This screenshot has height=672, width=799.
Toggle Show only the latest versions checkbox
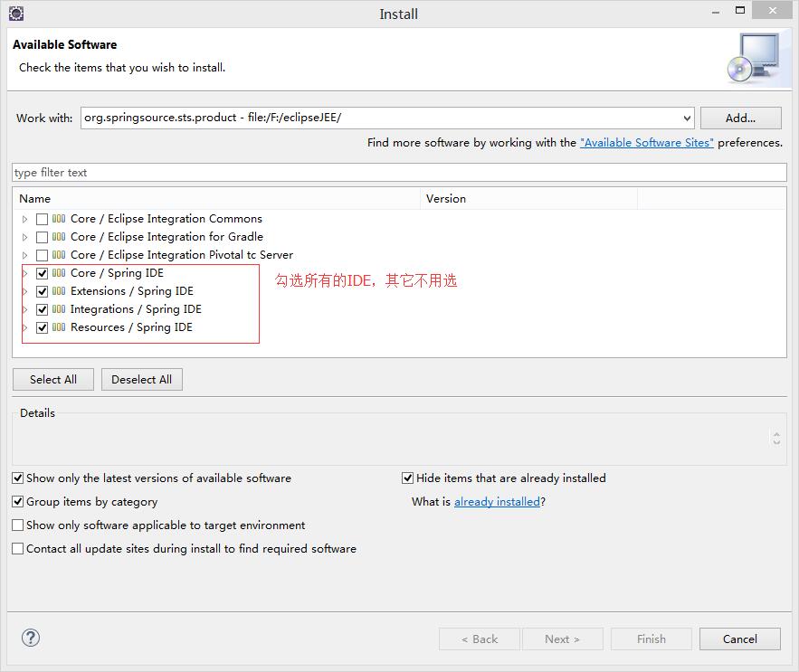(x=18, y=478)
